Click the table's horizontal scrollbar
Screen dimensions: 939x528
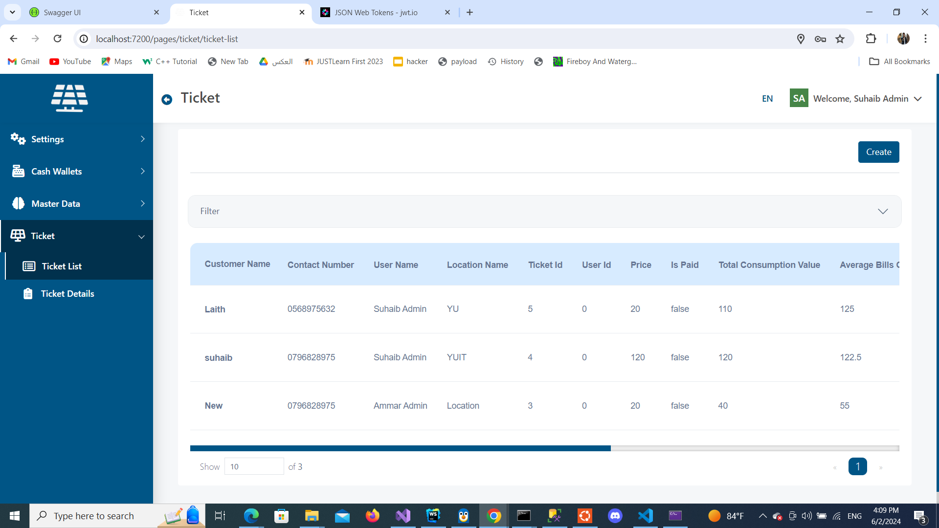(x=400, y=448)
